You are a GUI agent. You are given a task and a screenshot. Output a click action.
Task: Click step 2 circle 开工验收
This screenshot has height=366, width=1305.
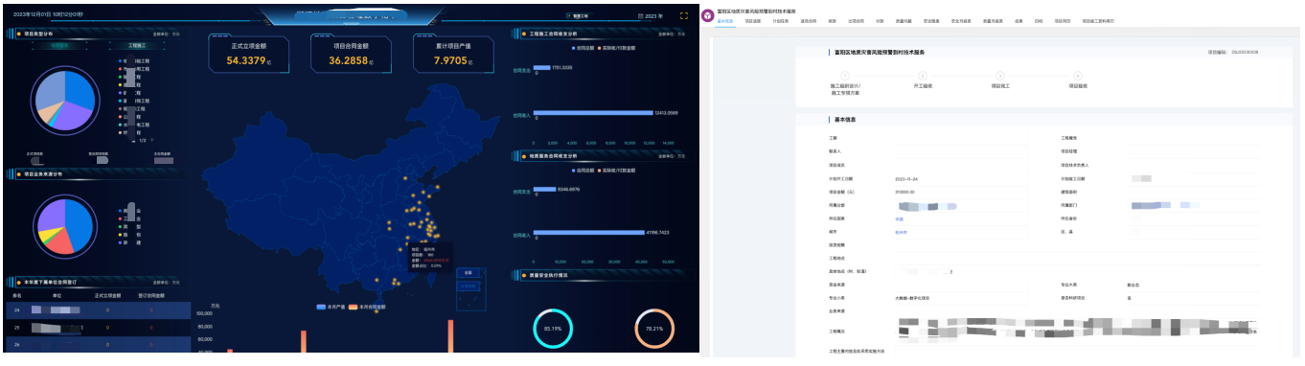tap(924, 75)
